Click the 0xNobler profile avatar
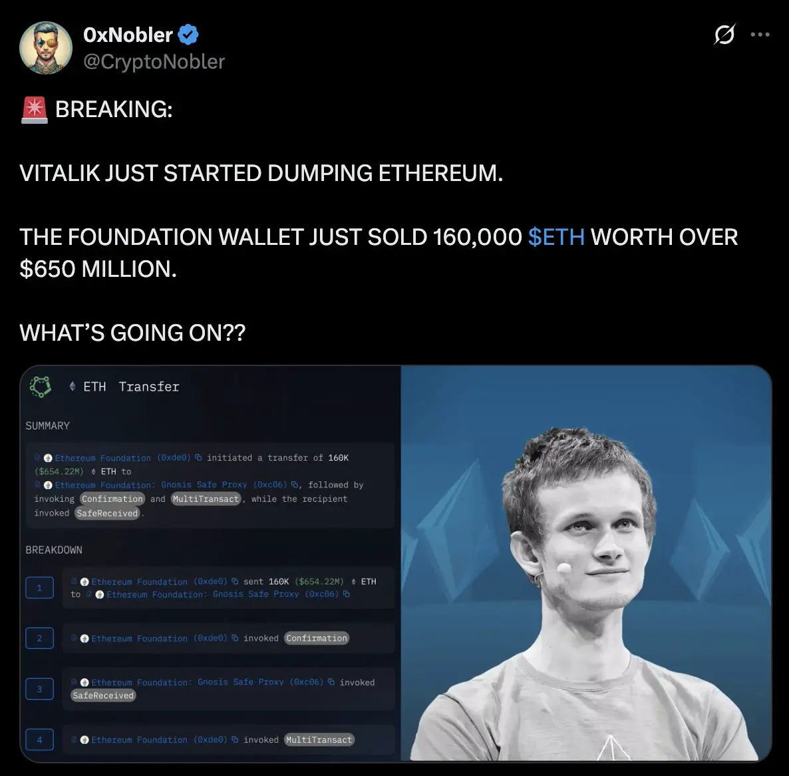Screen dimensions: 789x776 point(46,48)
